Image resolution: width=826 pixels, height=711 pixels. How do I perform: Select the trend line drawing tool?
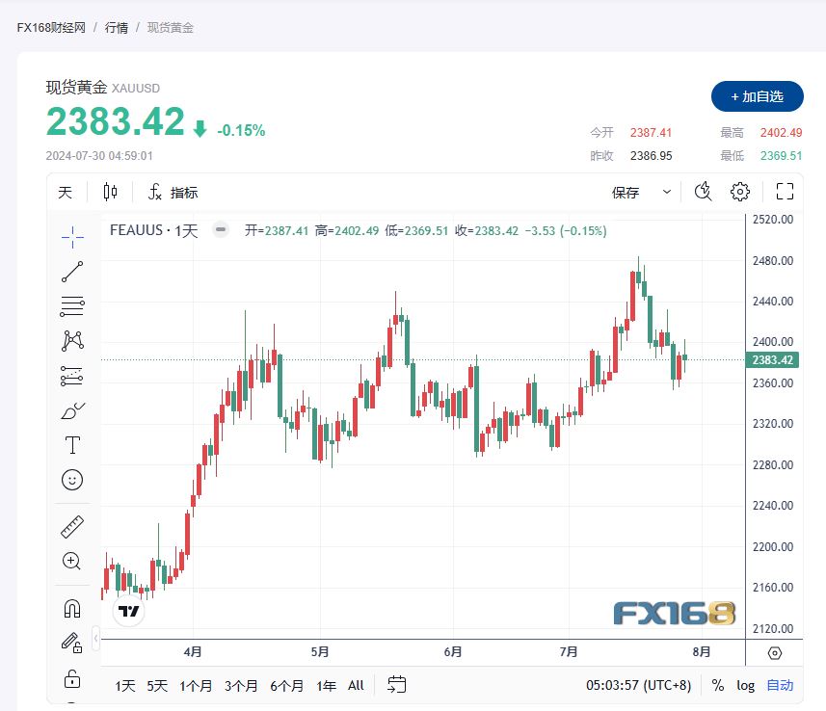click(72, 272)
